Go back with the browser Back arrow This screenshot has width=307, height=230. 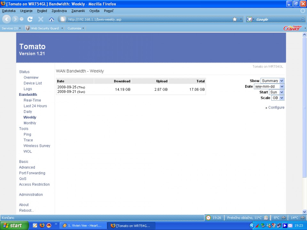coord(6,19)
